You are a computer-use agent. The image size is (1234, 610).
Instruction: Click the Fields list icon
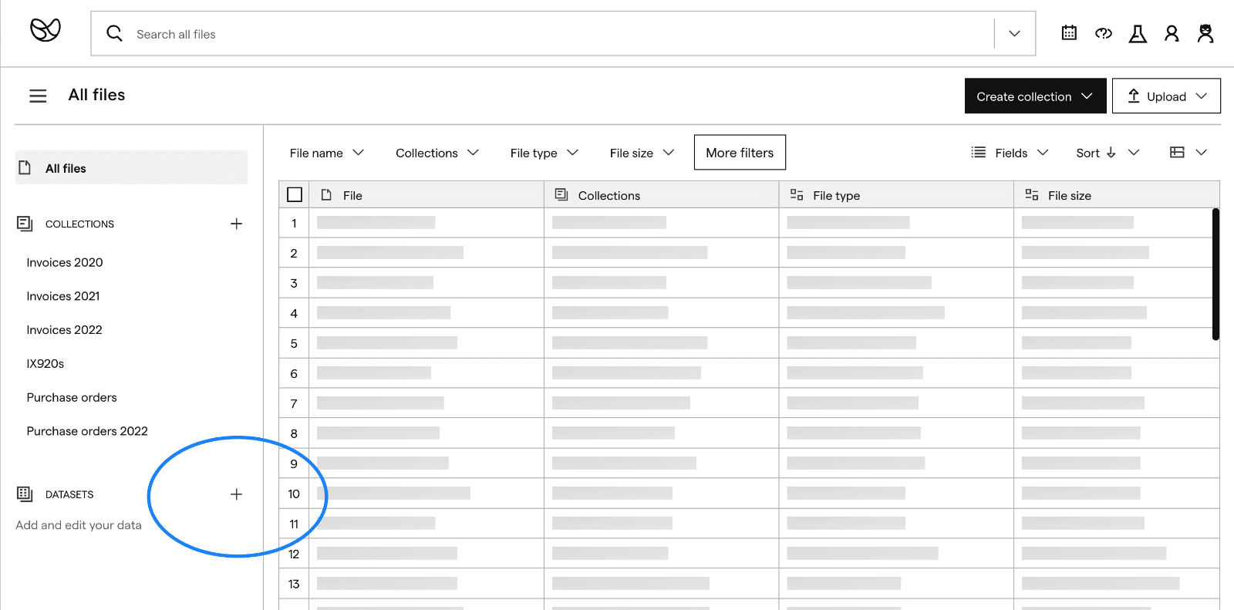click(x=979, y=153)
